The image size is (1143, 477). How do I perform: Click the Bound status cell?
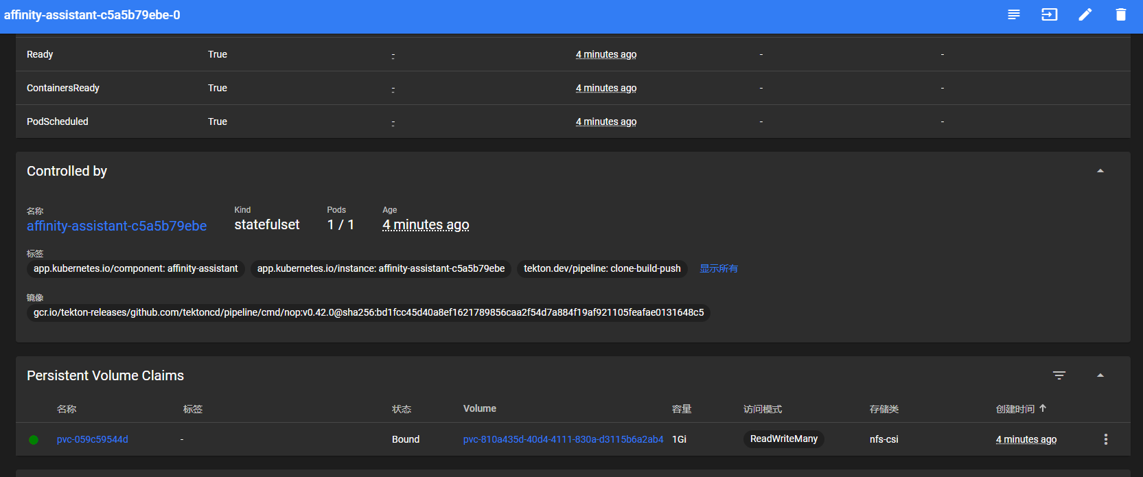pyautogui.click(x=406, y=439)
